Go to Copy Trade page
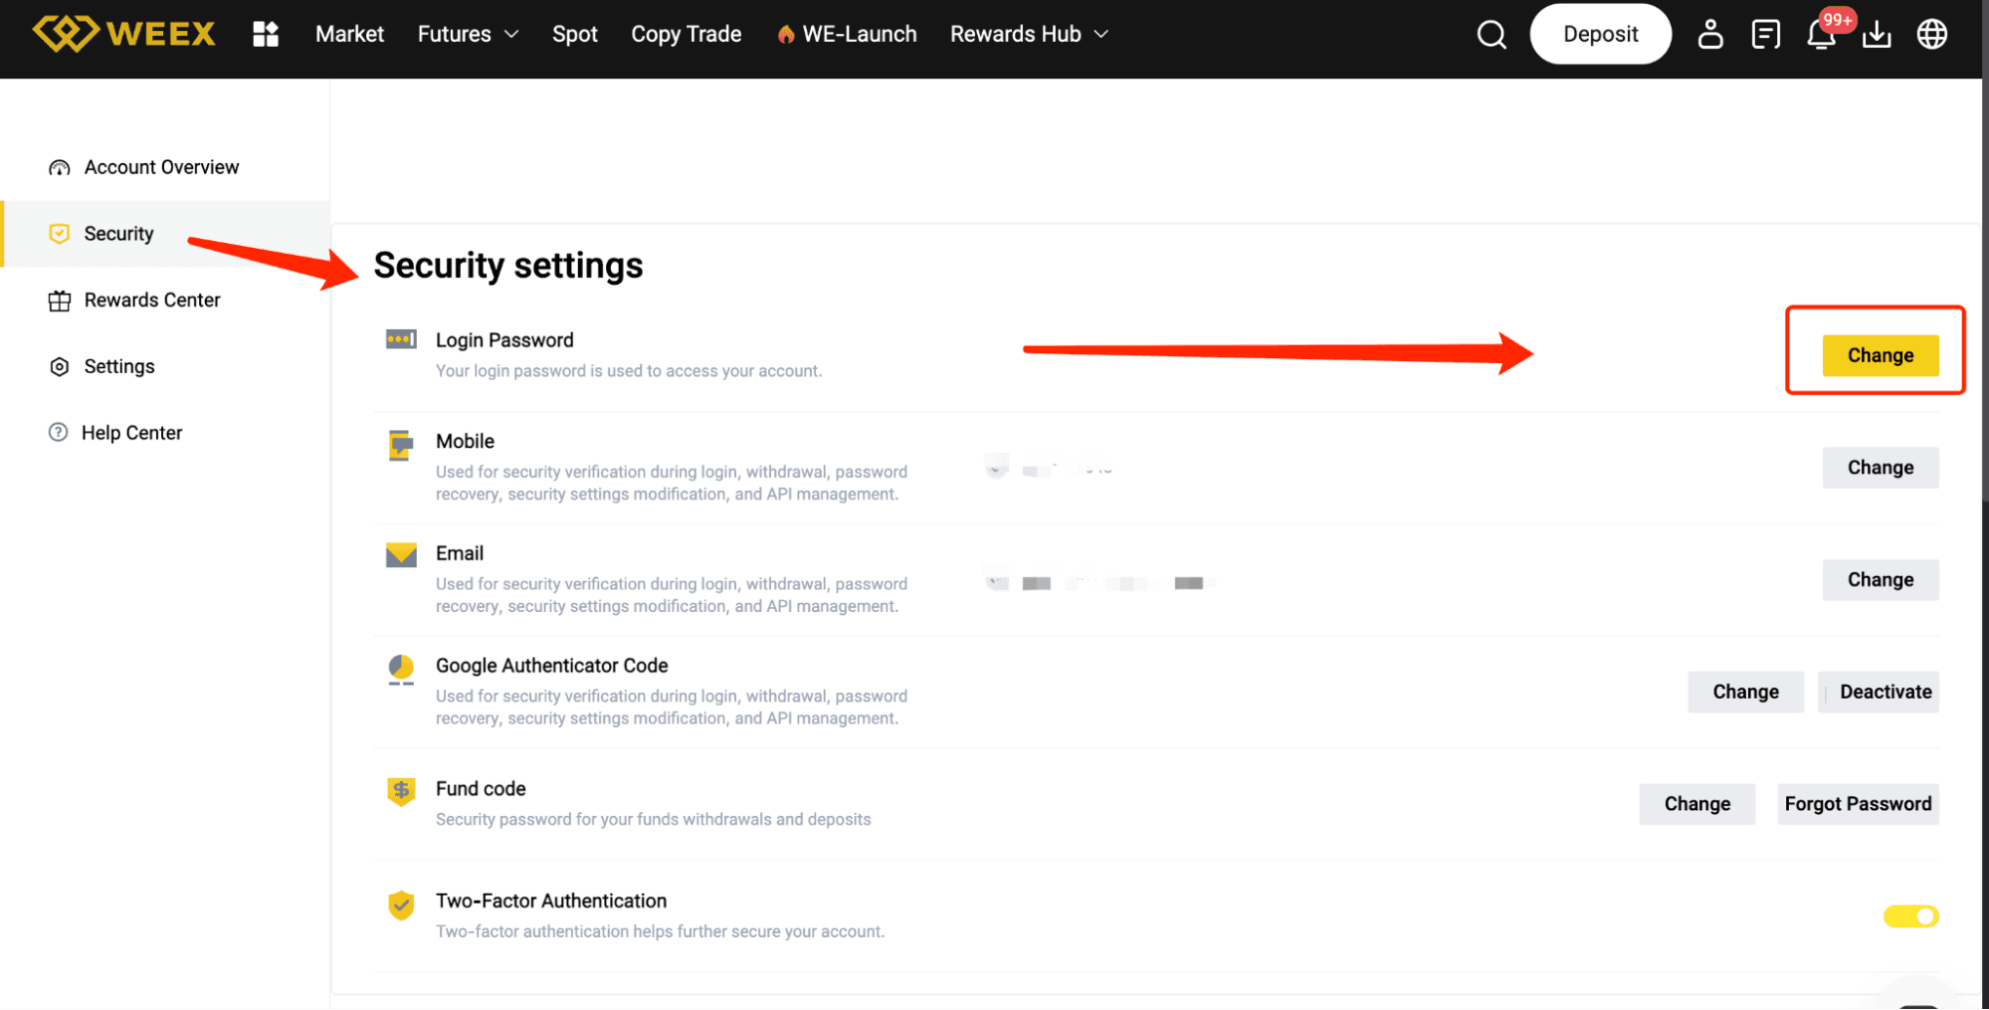 (x=686, y=34)
